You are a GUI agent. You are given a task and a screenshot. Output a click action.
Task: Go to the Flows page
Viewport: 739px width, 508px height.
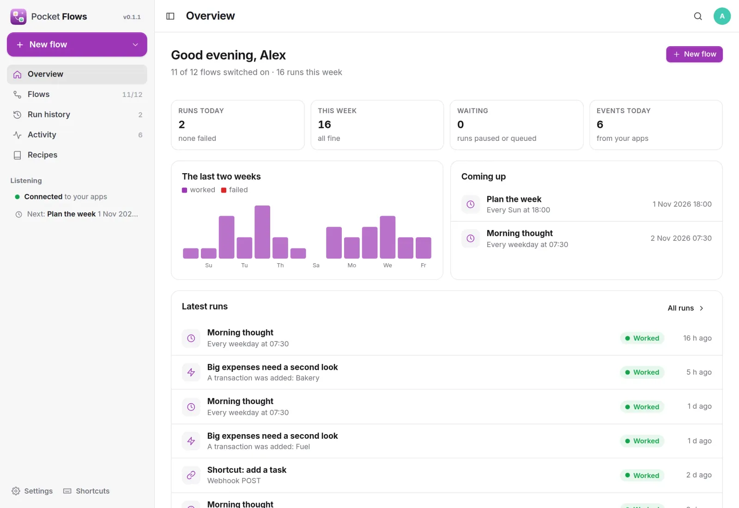tap(77, 95)
